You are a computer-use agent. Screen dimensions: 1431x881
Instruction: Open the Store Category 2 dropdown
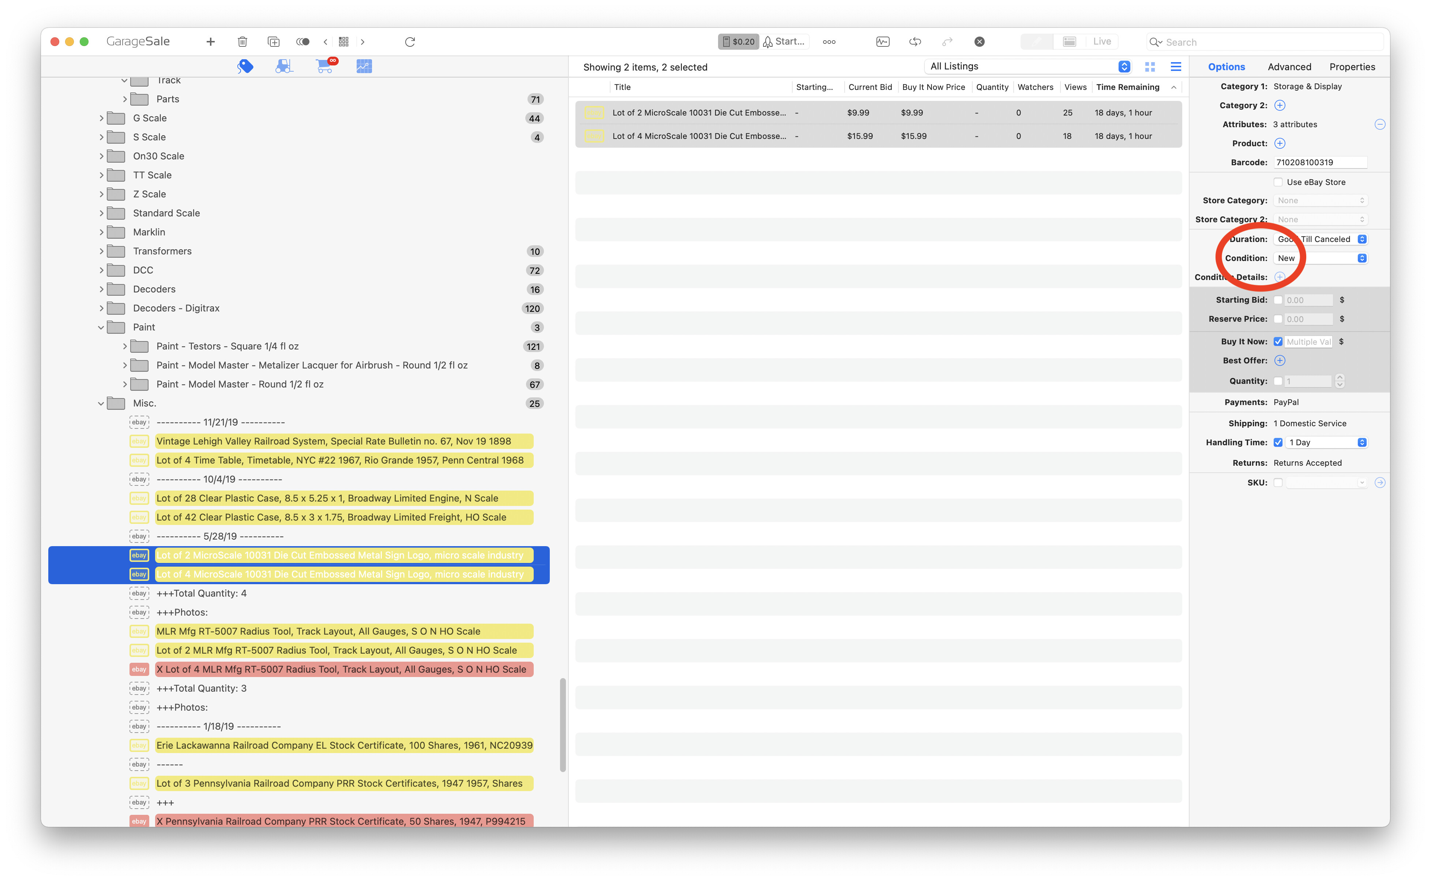(x=1320, y=220)
